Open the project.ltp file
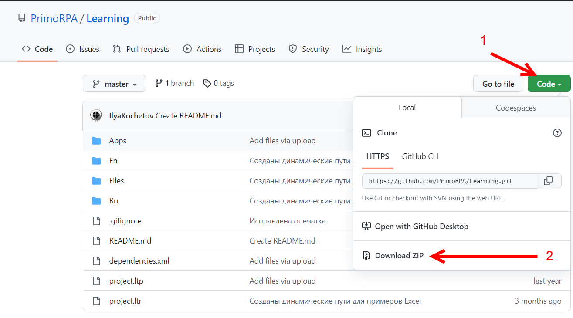This screenshot has width=573, height=318. point(126,281)
